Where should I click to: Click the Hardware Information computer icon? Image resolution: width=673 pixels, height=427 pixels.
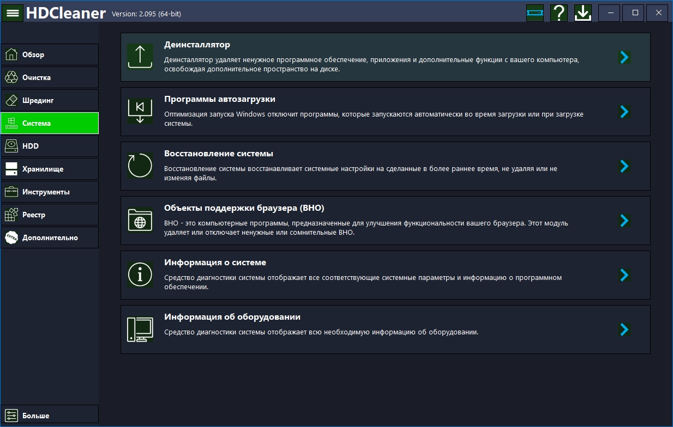coord(140,329)
